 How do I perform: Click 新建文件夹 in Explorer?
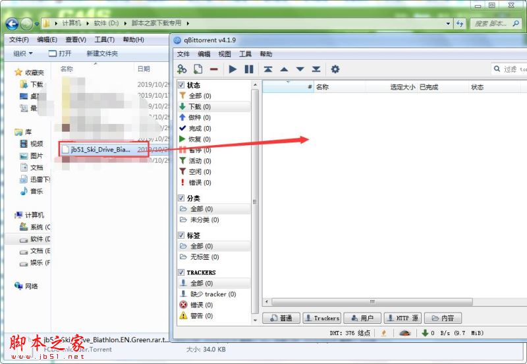point(102,53)
